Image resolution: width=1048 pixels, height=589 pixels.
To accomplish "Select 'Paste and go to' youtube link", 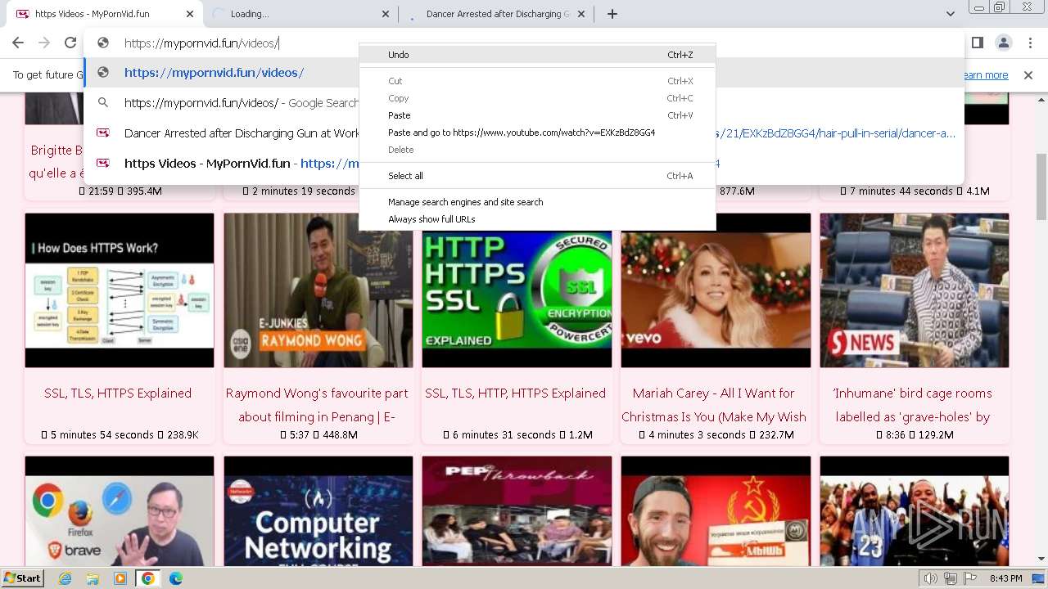I will coord(537,133).
